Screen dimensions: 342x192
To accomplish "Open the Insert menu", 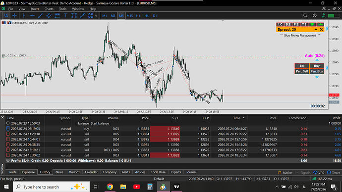I will click(x=35, y=9).
